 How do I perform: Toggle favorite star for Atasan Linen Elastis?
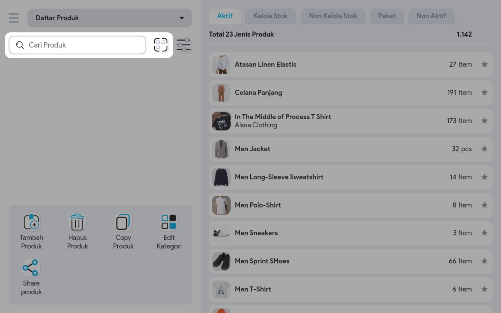[x=484, y=65]
